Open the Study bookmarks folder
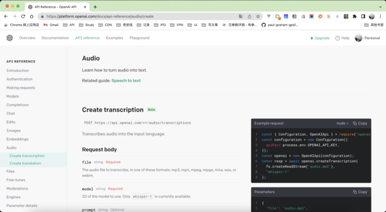The height and width of the screenshot is (212, 386). (x=87, y=25)
